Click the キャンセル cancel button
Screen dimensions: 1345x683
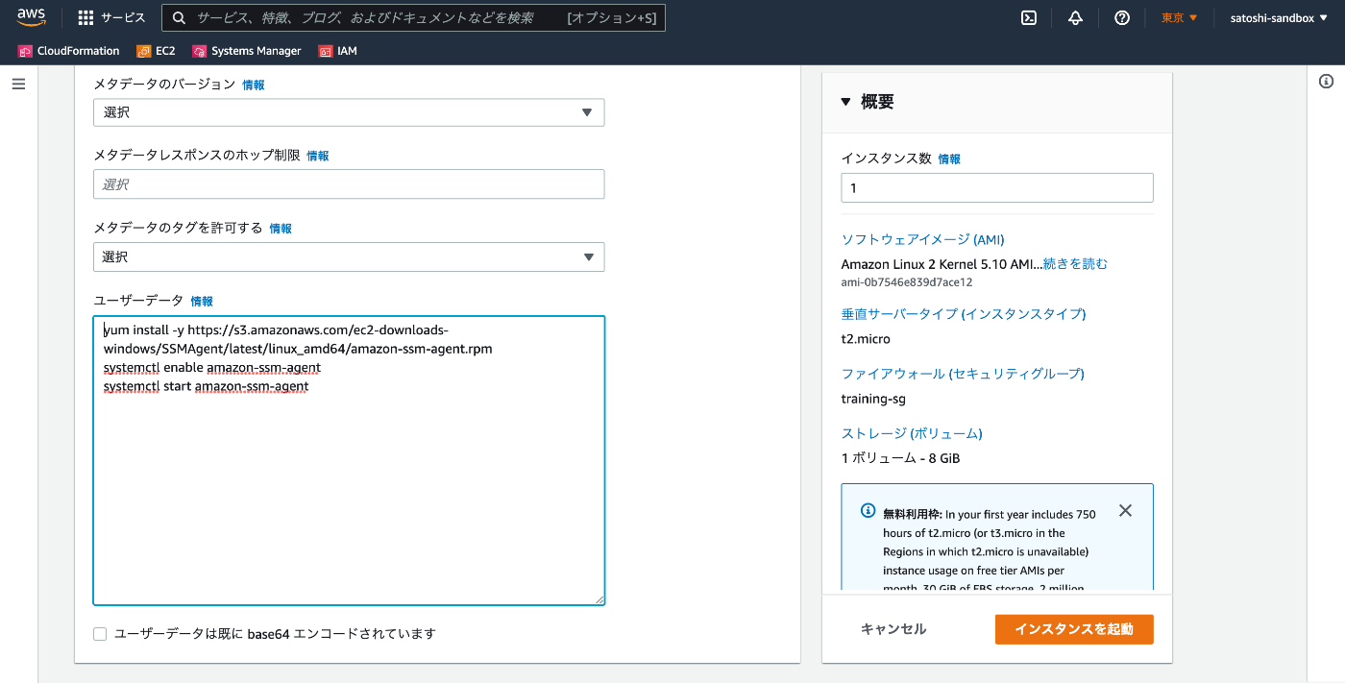pos(893,629)
